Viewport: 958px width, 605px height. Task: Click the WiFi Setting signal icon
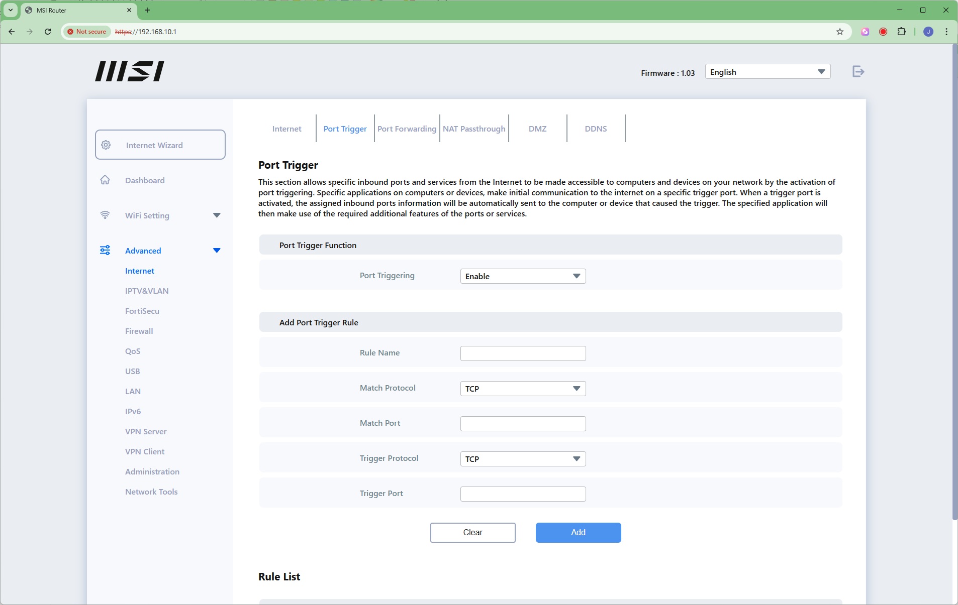click(105, 215)
